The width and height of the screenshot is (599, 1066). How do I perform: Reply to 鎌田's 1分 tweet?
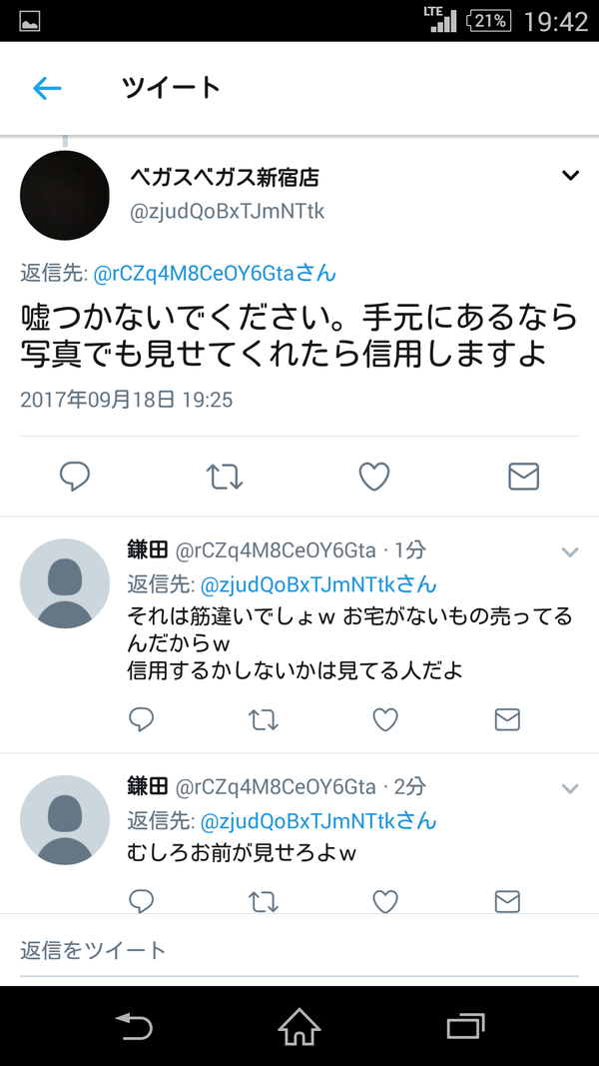(x=141, y=719)
